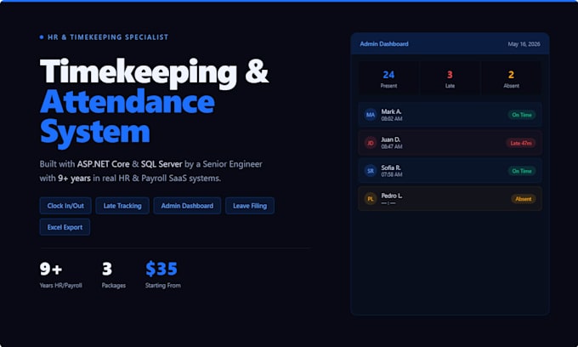Click the name Pedro L.
Screen dimensions: 578x347
[x=392, y=196]
